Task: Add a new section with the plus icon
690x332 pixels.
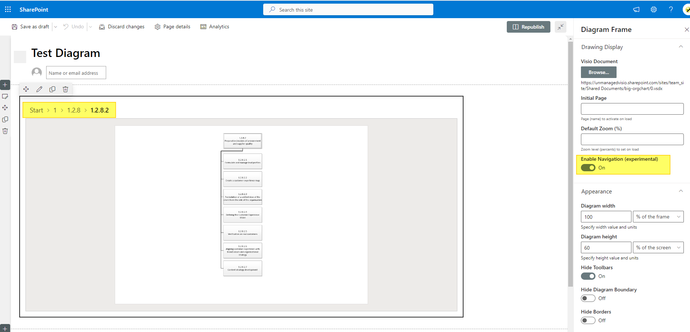Action: pyautogui.click(x=5, y=85)
